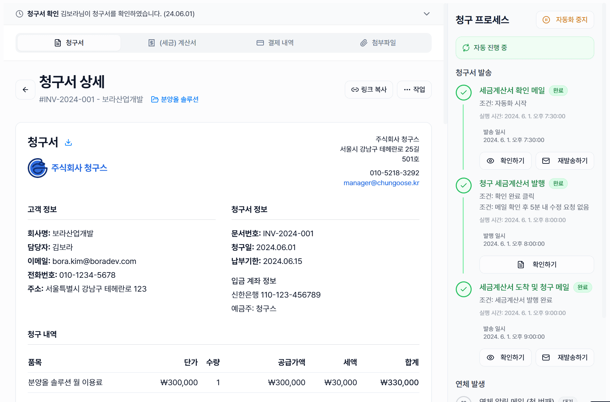Open the 첨부파일 tab

(378, 43)
